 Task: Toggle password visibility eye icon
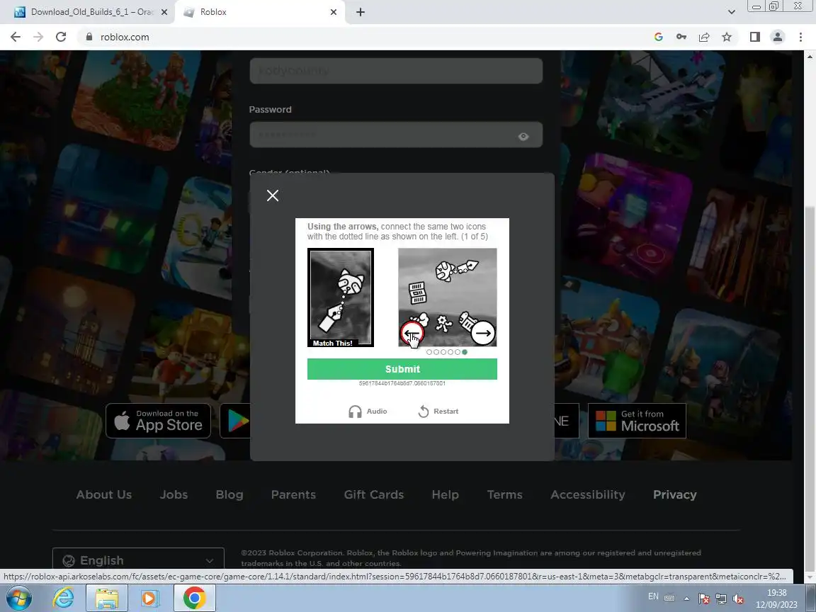523,136
